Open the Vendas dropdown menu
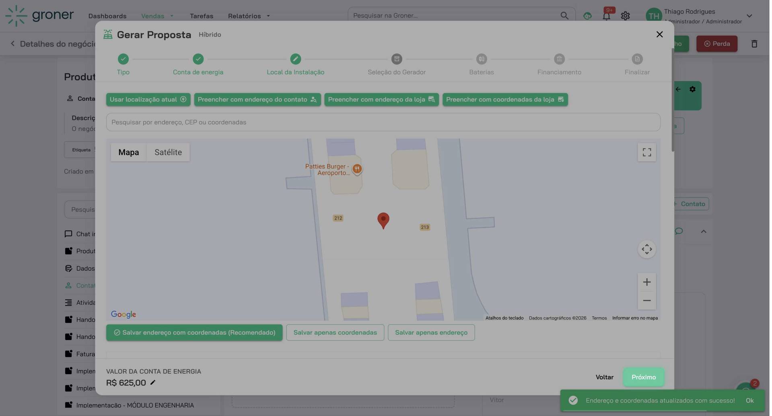Viewport: 772px width, 416px height. tap(157, 16)
